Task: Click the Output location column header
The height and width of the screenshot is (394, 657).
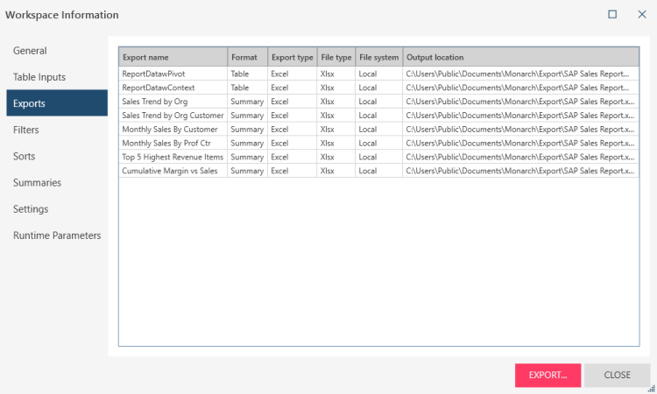Action: (x=521, y=57)
